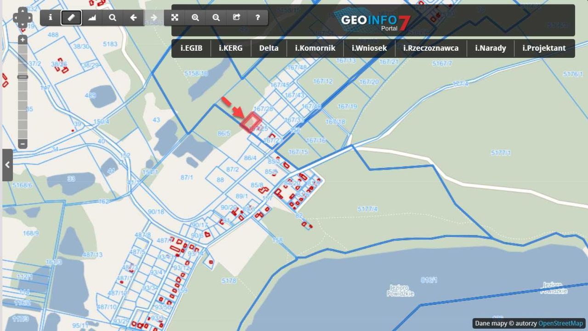
Task: Activate the zoom-in magnifier tool
Action: 195,17
